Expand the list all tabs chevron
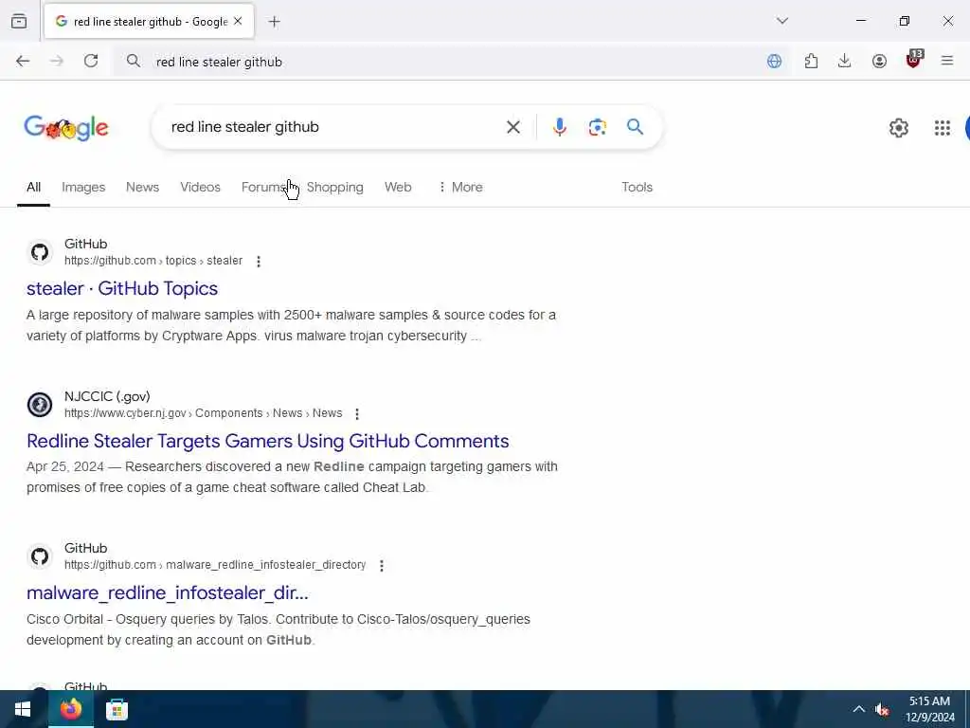970x728 pixels. [x=782, y=21]
